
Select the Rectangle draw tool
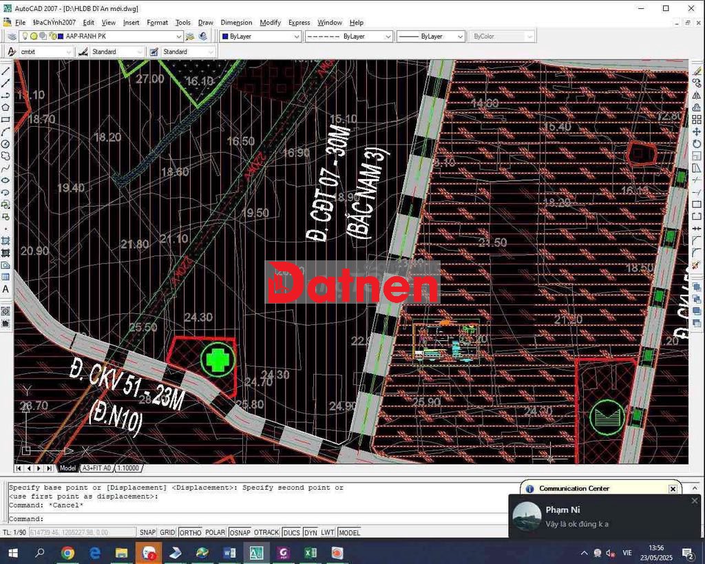point(6,119)
